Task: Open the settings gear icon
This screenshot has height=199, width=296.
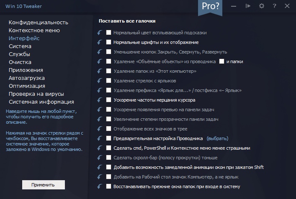Action: coord(262,6)
